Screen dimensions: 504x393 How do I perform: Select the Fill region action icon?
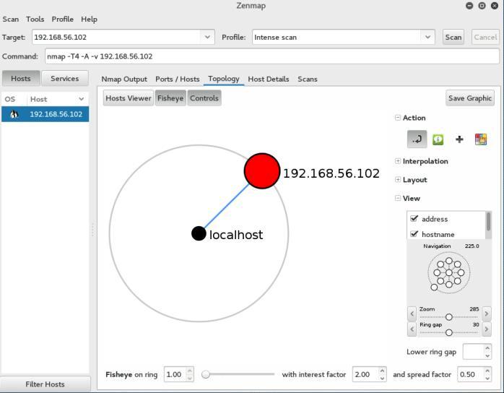coord(481,139)
